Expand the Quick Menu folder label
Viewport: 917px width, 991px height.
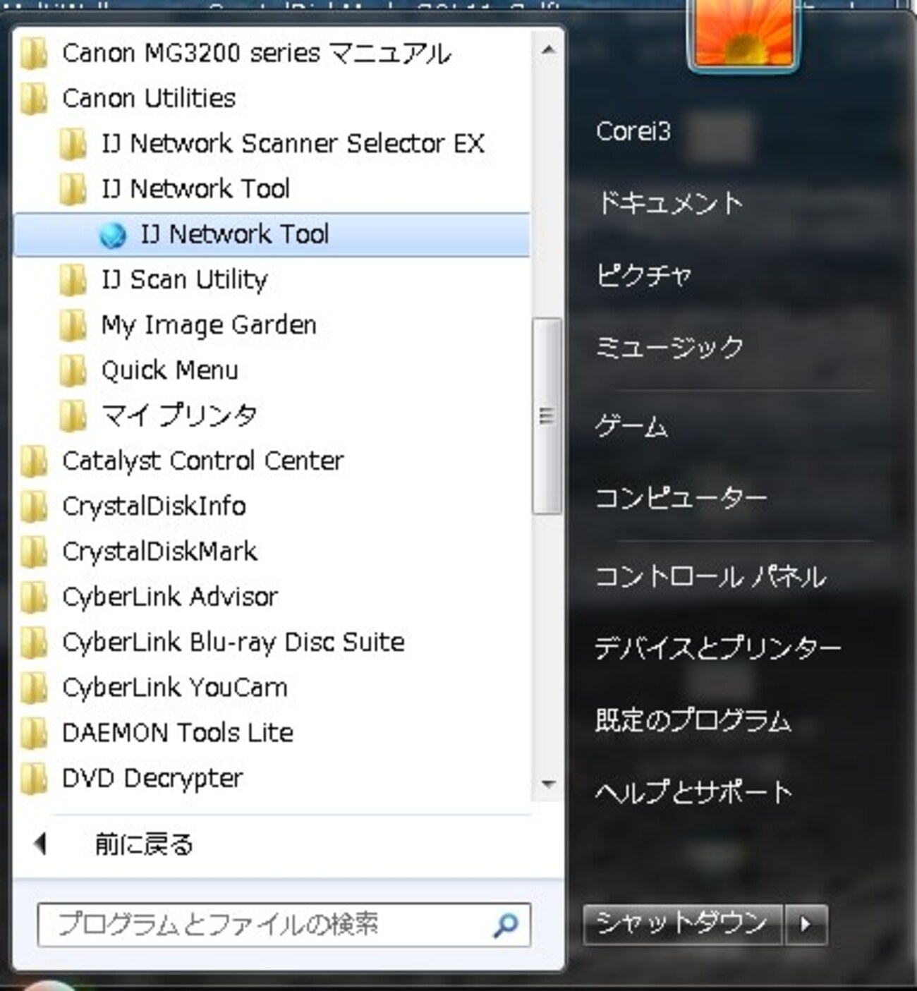(170, 370)
